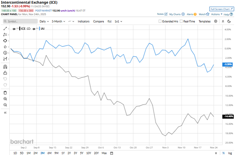This screenshot has width=235, height=155.
Task: Open ICE series options ellipsis
Action: pos(18,28)
